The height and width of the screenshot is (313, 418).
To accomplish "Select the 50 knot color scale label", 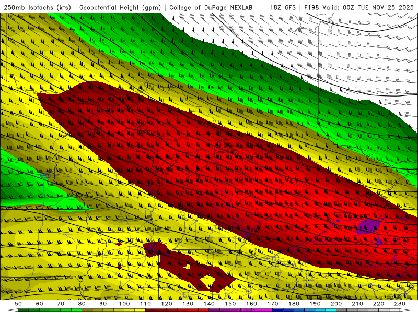I will (18, 304).
